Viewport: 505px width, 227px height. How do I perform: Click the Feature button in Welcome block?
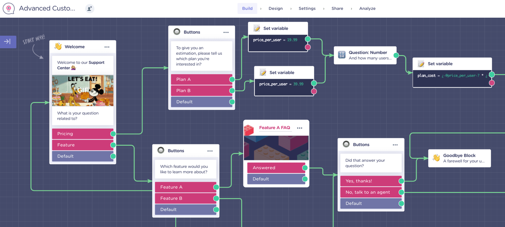click(x=83, y=145)
